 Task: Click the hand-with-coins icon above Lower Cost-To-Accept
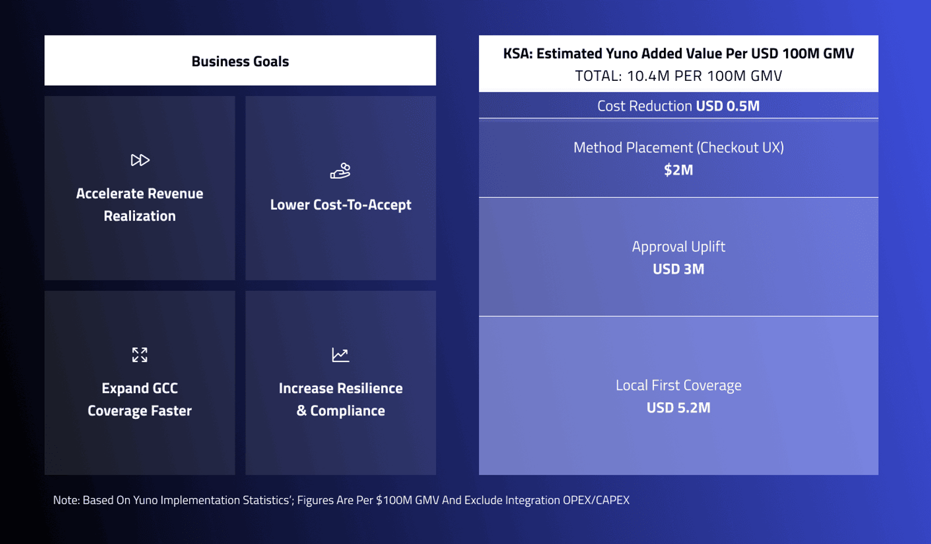coord(340,171)
